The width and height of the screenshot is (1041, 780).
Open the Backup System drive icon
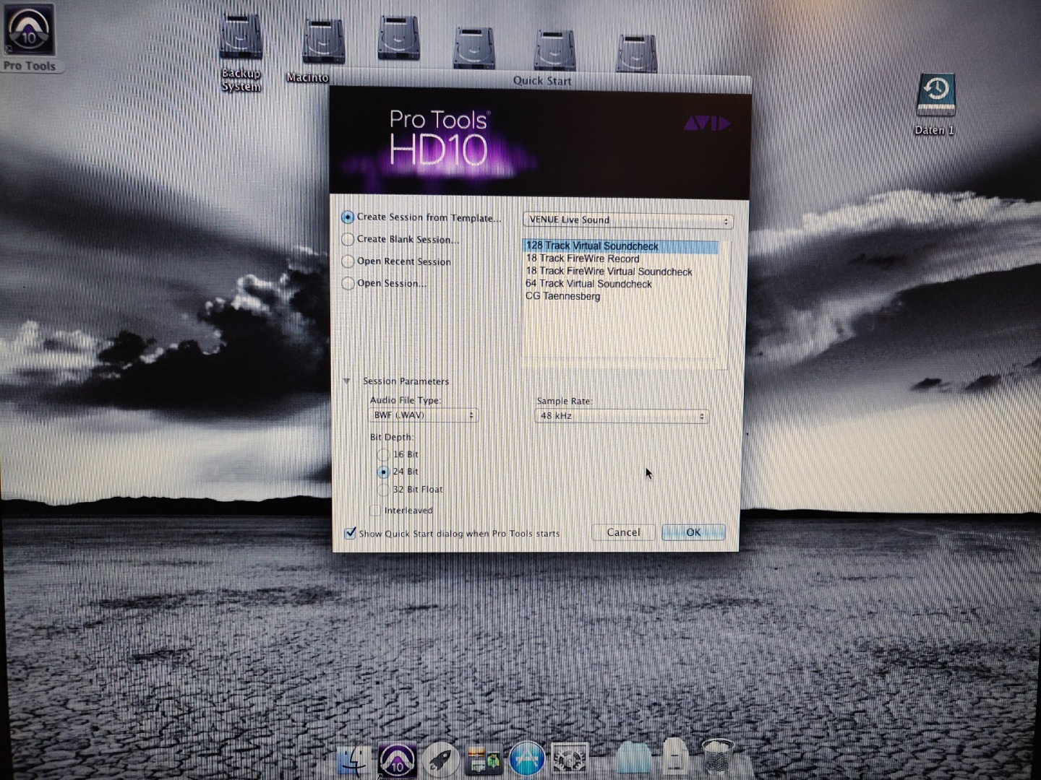click(x=241, y=42)
